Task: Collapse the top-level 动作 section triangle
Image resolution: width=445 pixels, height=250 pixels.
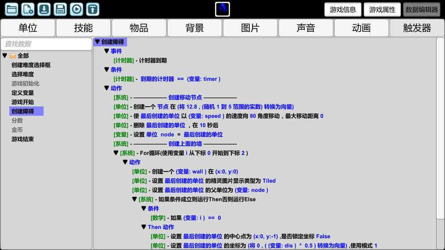Action: pos(107,88)
